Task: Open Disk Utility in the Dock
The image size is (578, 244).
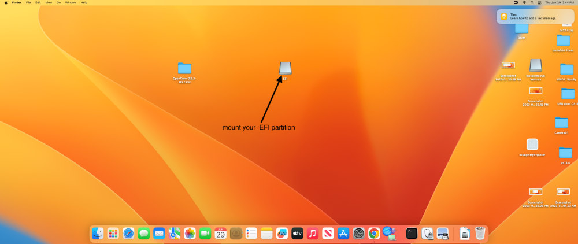Action: tap(427, 234)
